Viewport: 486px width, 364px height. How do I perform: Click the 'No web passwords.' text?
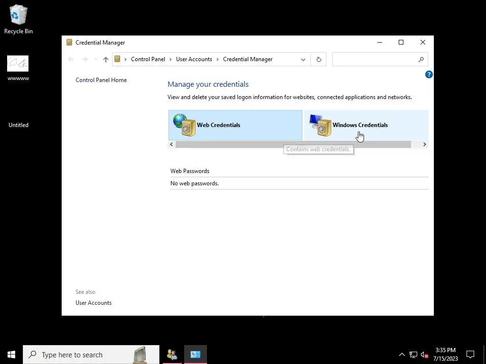194,183
